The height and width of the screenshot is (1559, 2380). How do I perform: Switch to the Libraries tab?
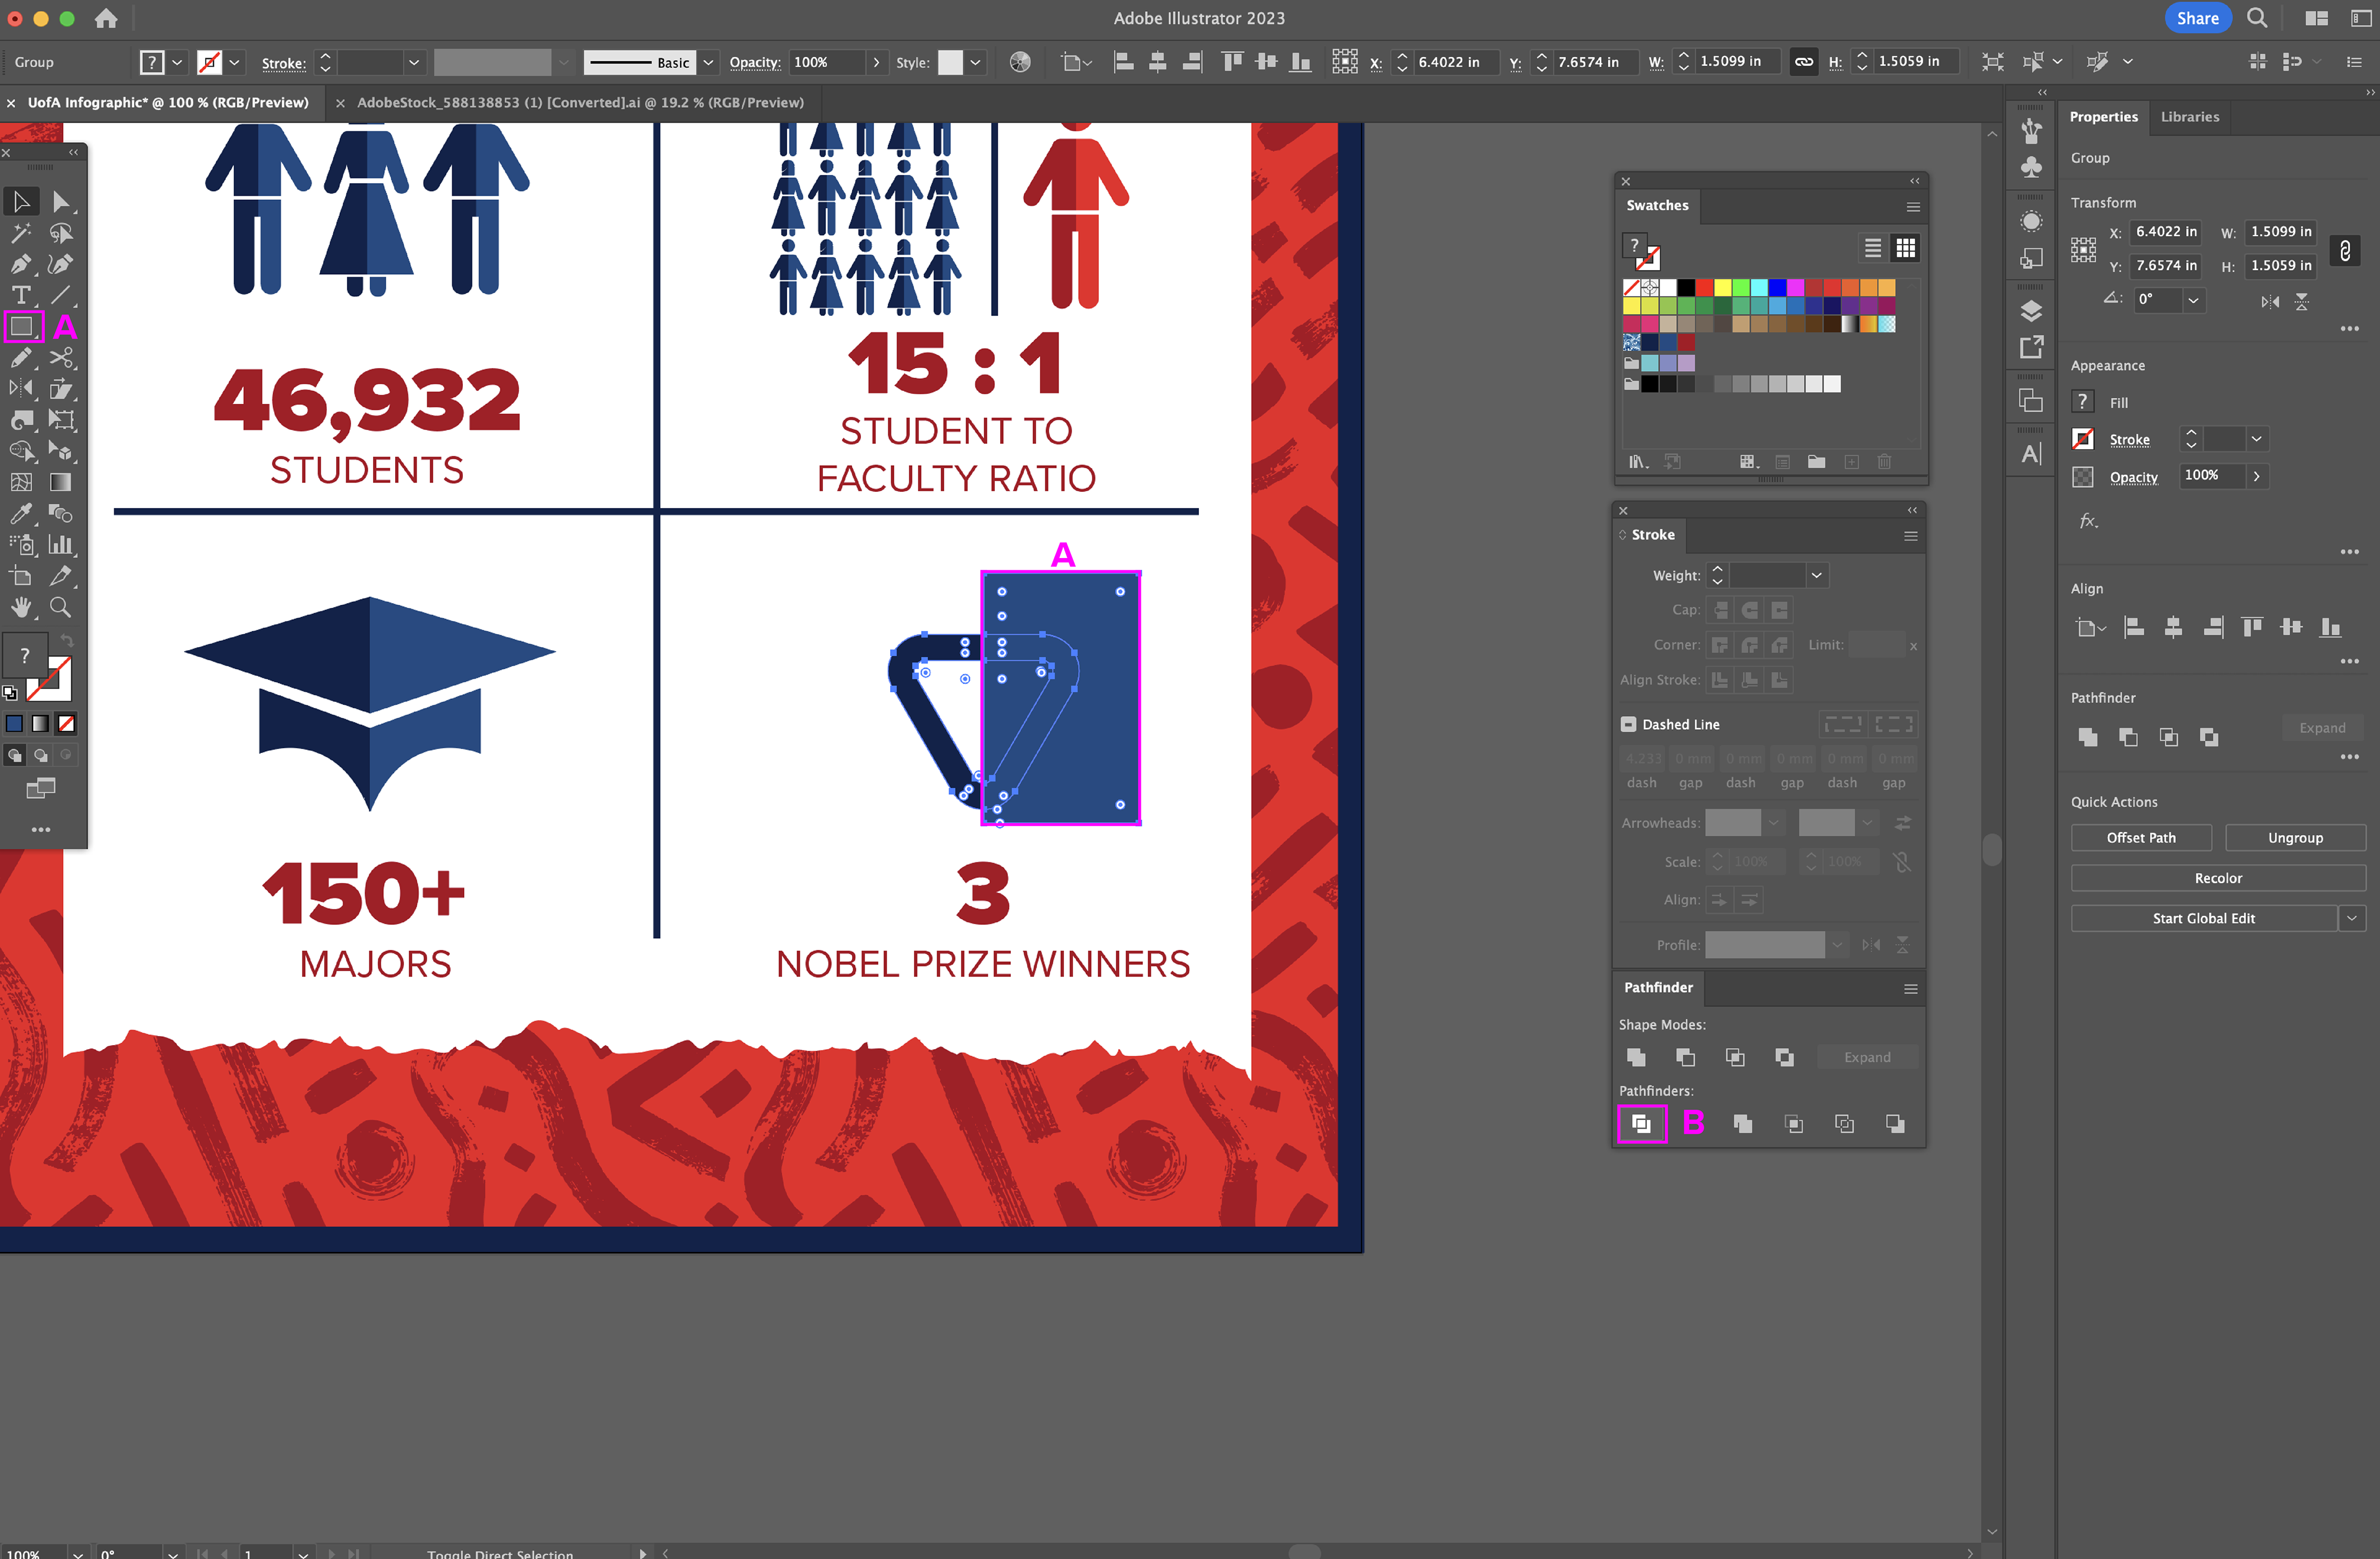coord(2189,117)
